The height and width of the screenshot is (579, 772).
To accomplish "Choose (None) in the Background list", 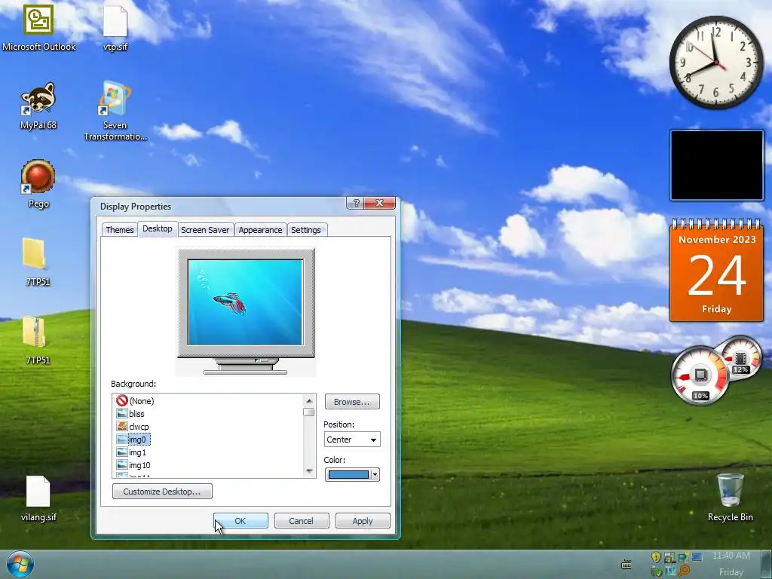I will (136, 401).
